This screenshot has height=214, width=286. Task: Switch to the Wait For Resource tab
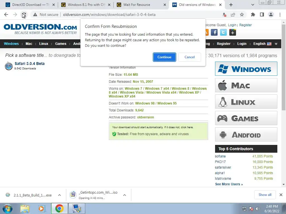click(x=141, y=5)
